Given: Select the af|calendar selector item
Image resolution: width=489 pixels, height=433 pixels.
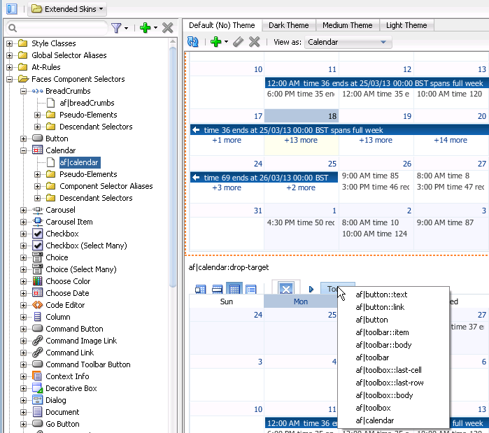Looking at the screenshot, I should [x=79, y=162].
